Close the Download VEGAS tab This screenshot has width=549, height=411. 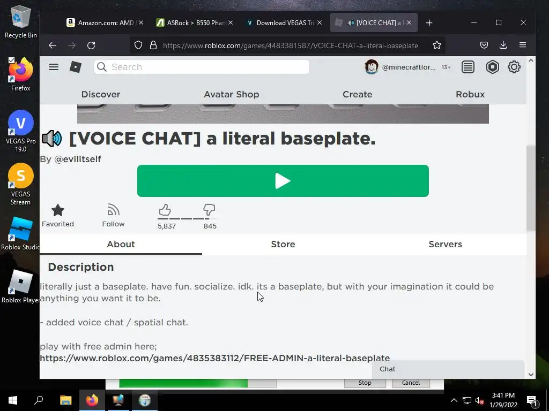[x=320, y=22]
